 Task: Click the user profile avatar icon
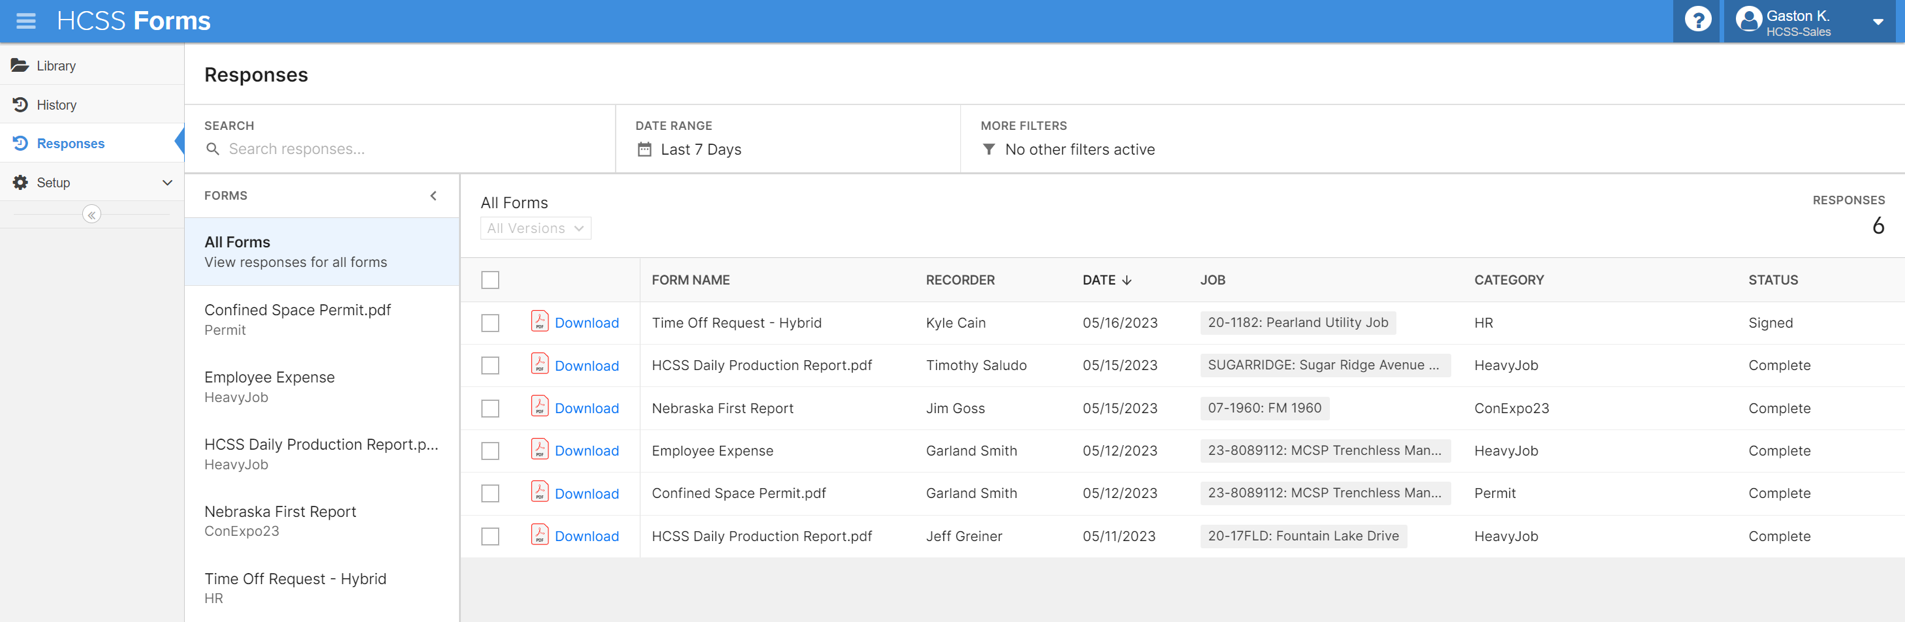point(1748,21)
